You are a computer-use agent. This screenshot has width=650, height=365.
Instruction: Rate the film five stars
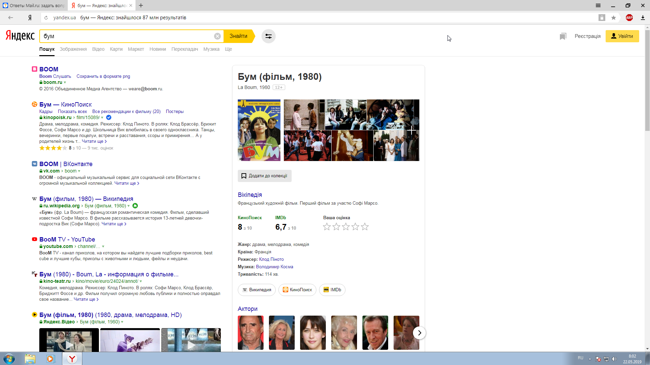365,227
